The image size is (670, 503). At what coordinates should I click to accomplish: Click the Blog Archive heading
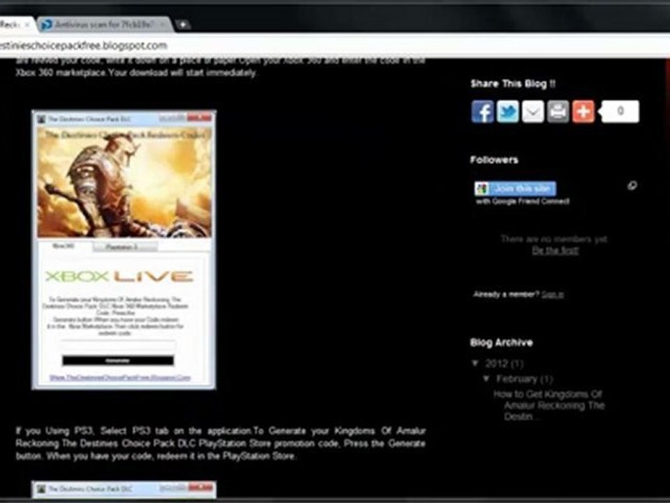click(501, 342)
